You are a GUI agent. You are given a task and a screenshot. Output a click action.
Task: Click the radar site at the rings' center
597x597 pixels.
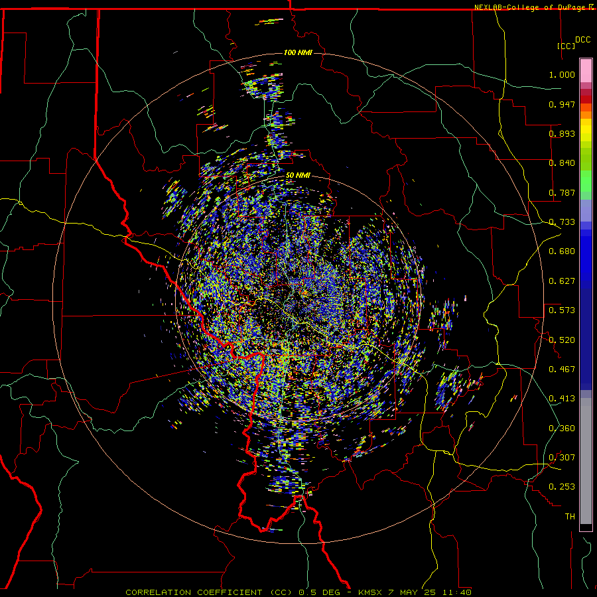tap(298, 297)
